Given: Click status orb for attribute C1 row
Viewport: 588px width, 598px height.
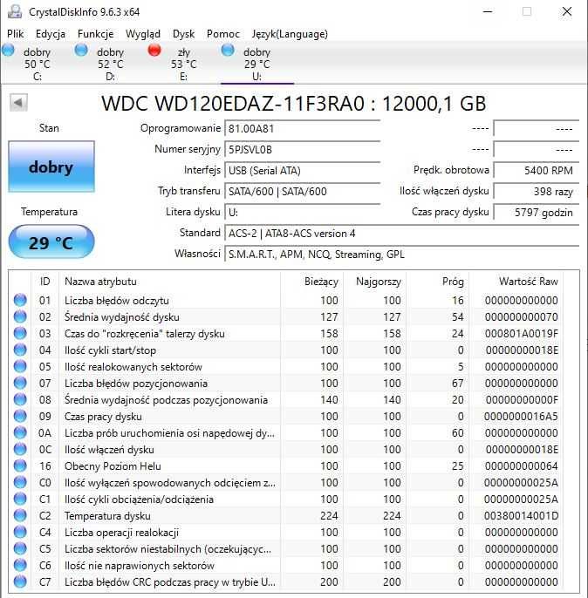Looking at the screenshot, I should pos(20,499).
